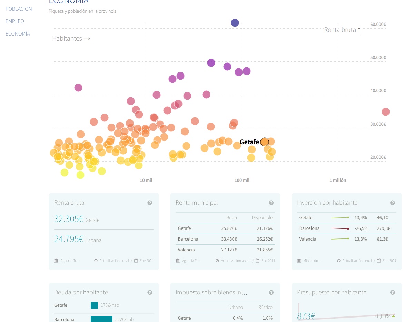414x322 pixels.
Task: Click calendar icon in Renta municipal footer
Action: tap(257, 261)
